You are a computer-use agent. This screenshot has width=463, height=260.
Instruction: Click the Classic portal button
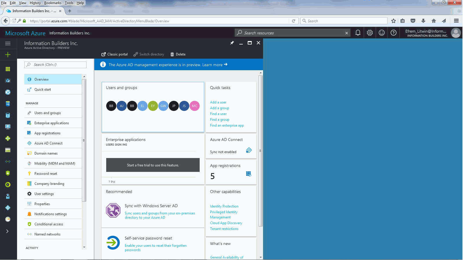[x=114, y=54]
